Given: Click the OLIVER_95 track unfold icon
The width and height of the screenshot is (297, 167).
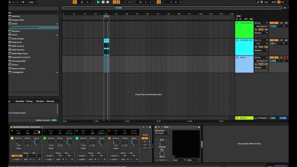Looking at the screenshot, I should click(237, 40).
